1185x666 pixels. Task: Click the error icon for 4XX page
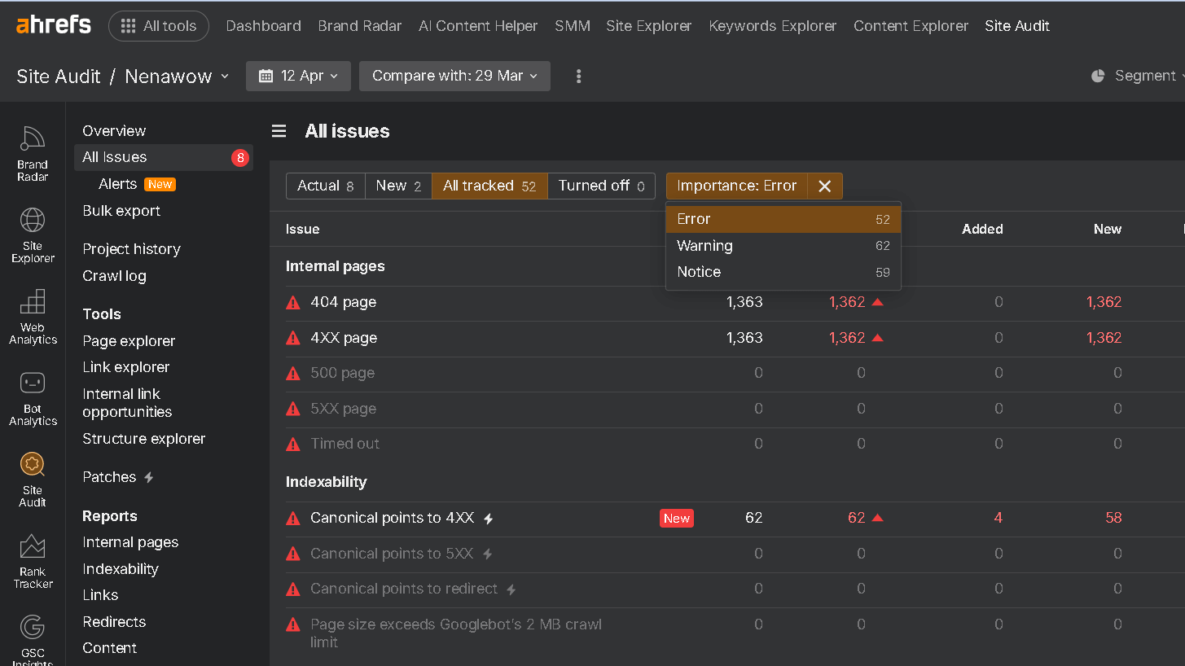point(293,338)
